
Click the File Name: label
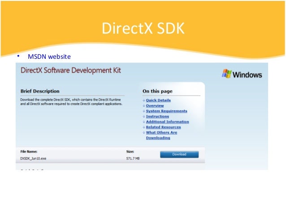(29, 152)
